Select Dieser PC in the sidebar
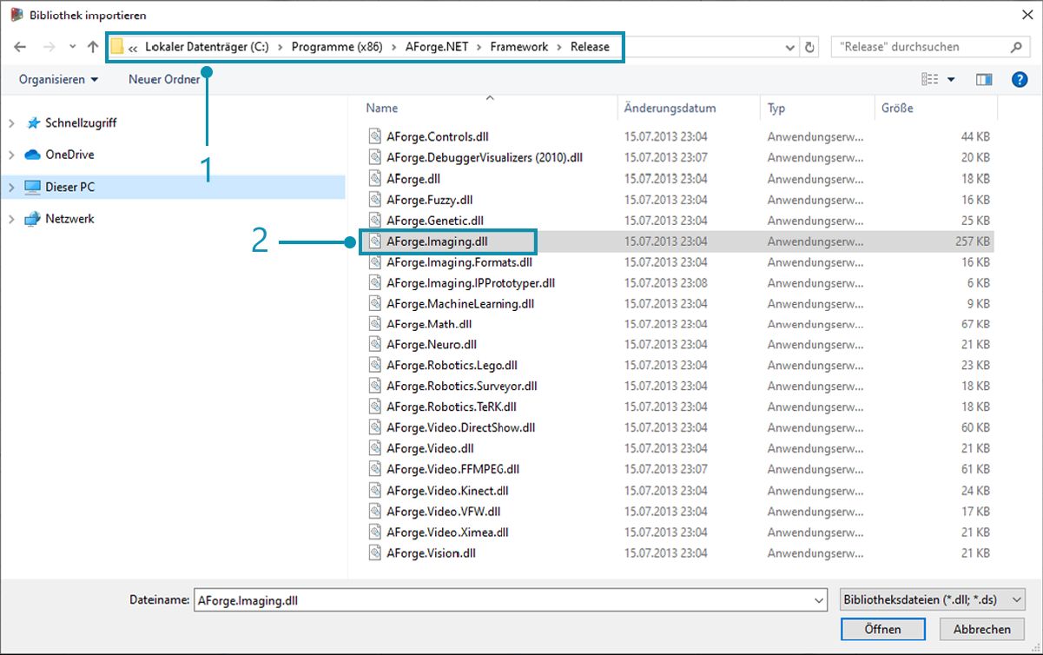Screen dimensions: 1043x655 pyautogui.click(x=70, y=187)
